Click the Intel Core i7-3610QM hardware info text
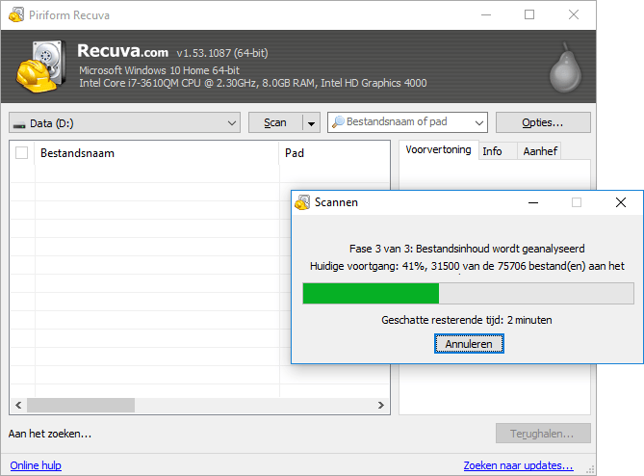The height and width of the screenshot is (476, 644). tap(253, 83)
